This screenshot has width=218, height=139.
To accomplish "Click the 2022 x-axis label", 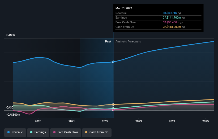I will (x=105, y=121).
